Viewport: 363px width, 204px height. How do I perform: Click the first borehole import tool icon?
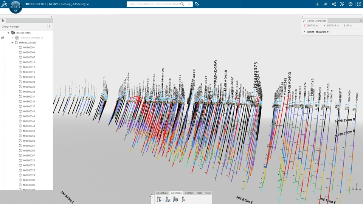[x=159, y=199]
